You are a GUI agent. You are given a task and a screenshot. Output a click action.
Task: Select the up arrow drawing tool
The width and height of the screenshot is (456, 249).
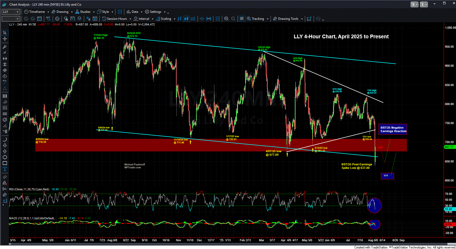click(x=5, y=151)
